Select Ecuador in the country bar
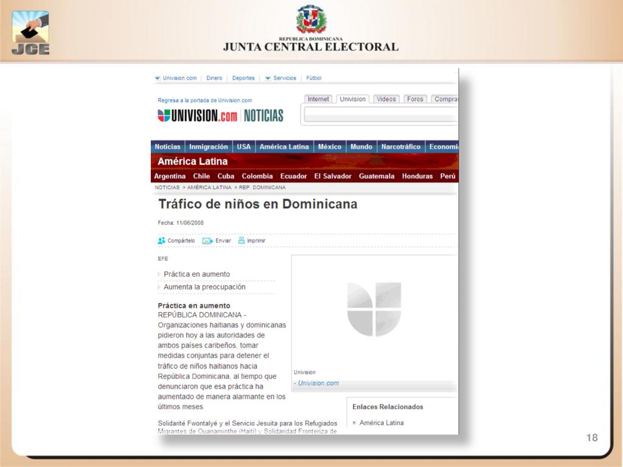The width and height of the screenshot is (623, 467). tap(294, 176)
